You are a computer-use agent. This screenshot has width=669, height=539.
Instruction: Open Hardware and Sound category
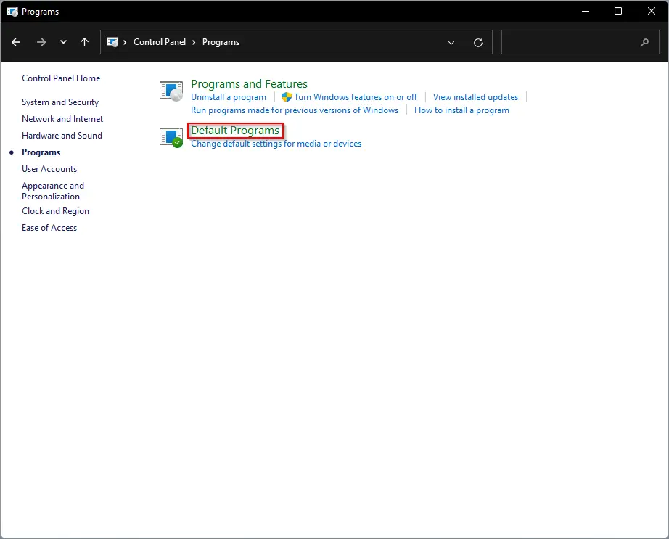pos(62,135)
